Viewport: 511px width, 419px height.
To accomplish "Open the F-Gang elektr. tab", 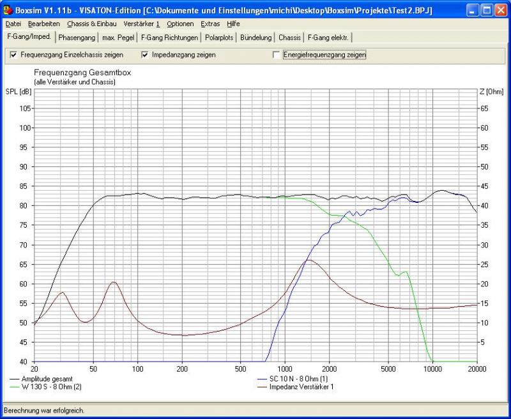I will pos(328,37).
